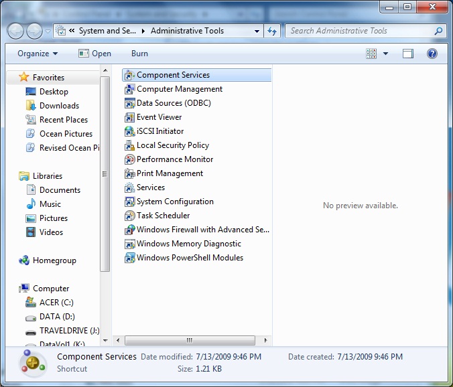453x387 pixels.
Task: Select the Windows Firewall with Advanced Security icon
Action: pyautogui.click(x=129, y=230)
